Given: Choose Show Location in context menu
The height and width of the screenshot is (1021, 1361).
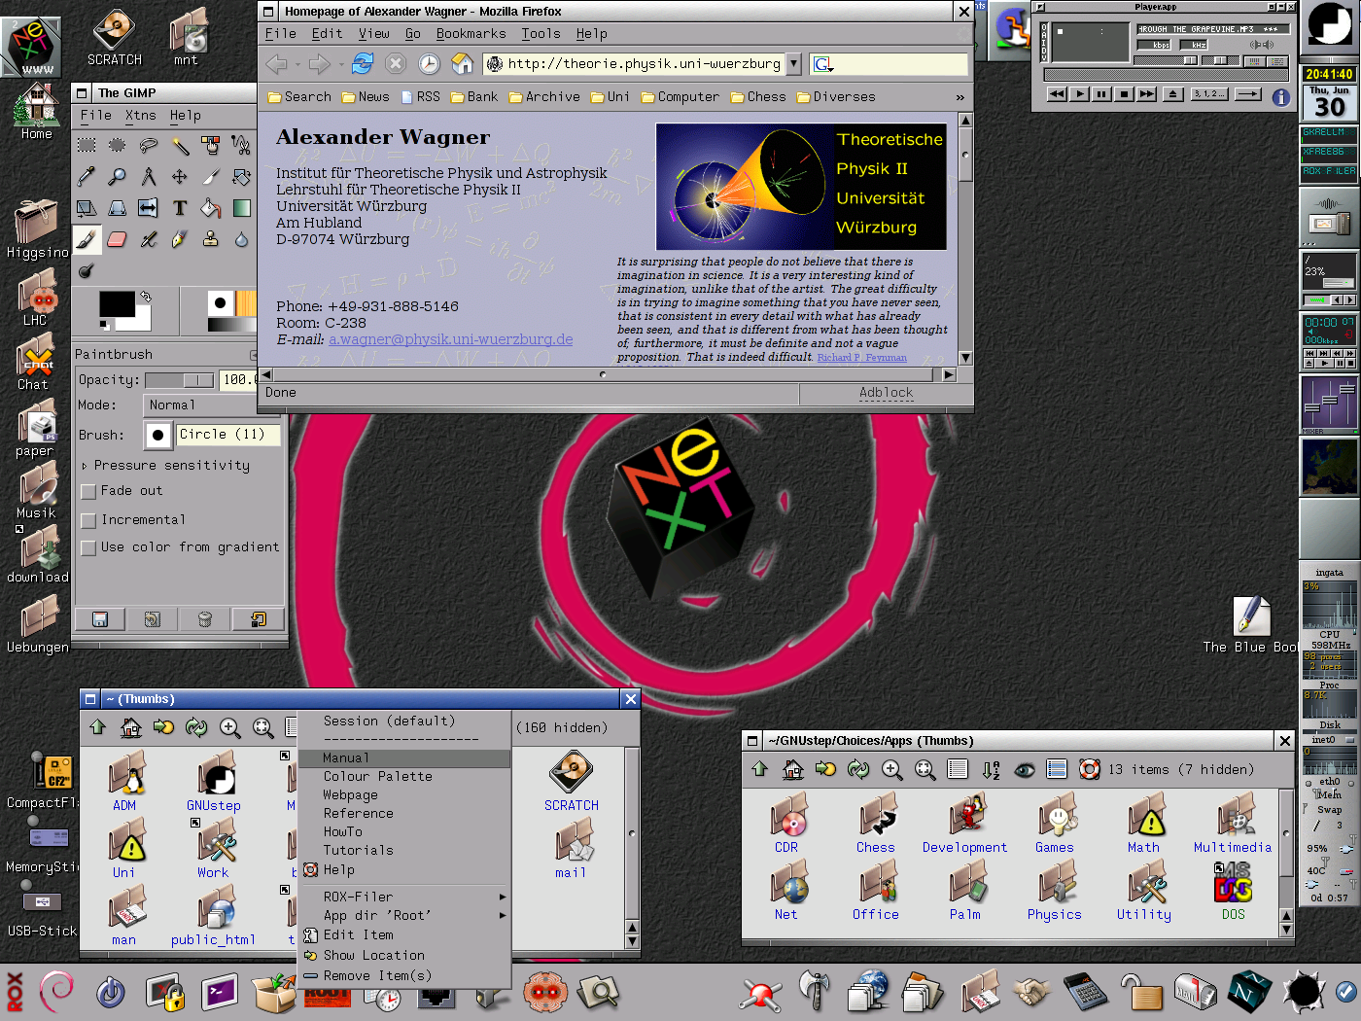Looking at the screenshot, I should pyautogui.click(x=374, y=956).
